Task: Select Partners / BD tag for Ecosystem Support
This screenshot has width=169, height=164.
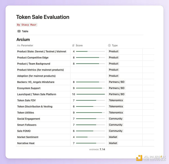Action: [x=117, y=88]
